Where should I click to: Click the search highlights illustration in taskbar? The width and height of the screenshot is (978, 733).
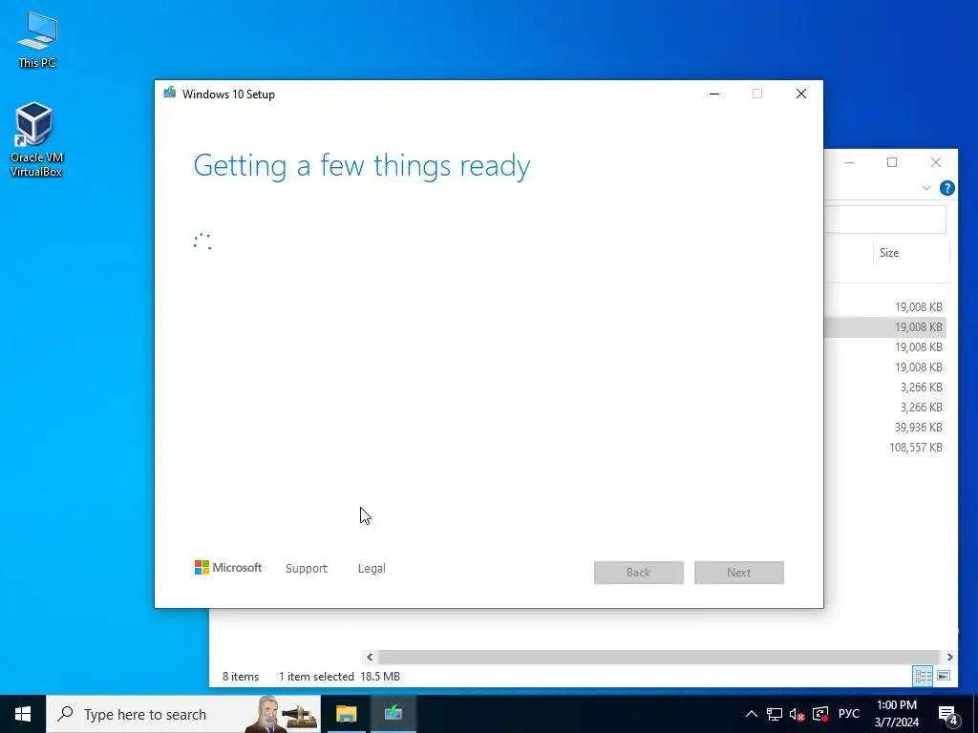click(x=281, y=714)
